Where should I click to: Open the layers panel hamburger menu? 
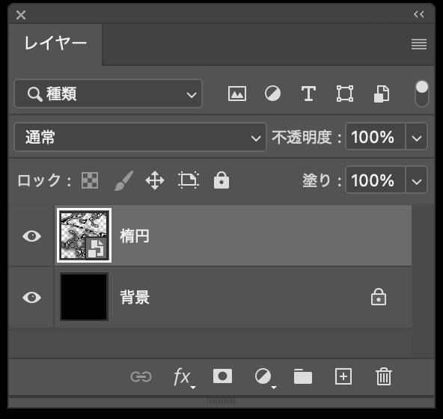click(x=419, y=44)
